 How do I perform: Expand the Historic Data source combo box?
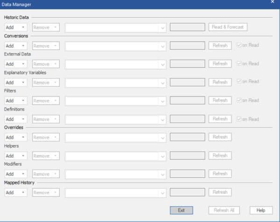162,28
